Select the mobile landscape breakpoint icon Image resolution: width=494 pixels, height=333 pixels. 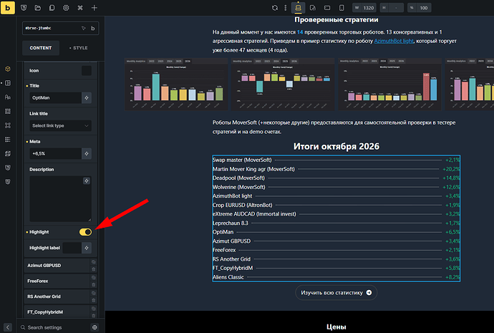pyautogui.click(x=327, y=8)
